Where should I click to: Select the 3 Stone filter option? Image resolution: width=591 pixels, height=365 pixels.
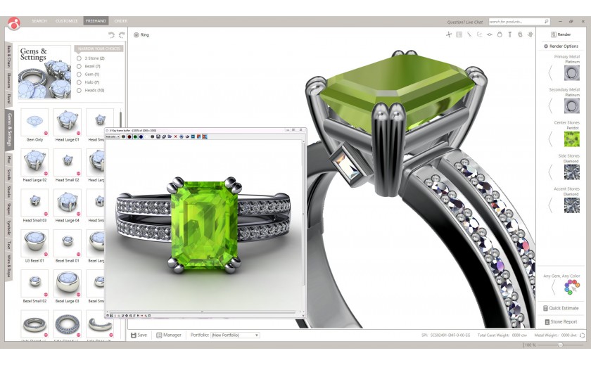coord(79,58)
